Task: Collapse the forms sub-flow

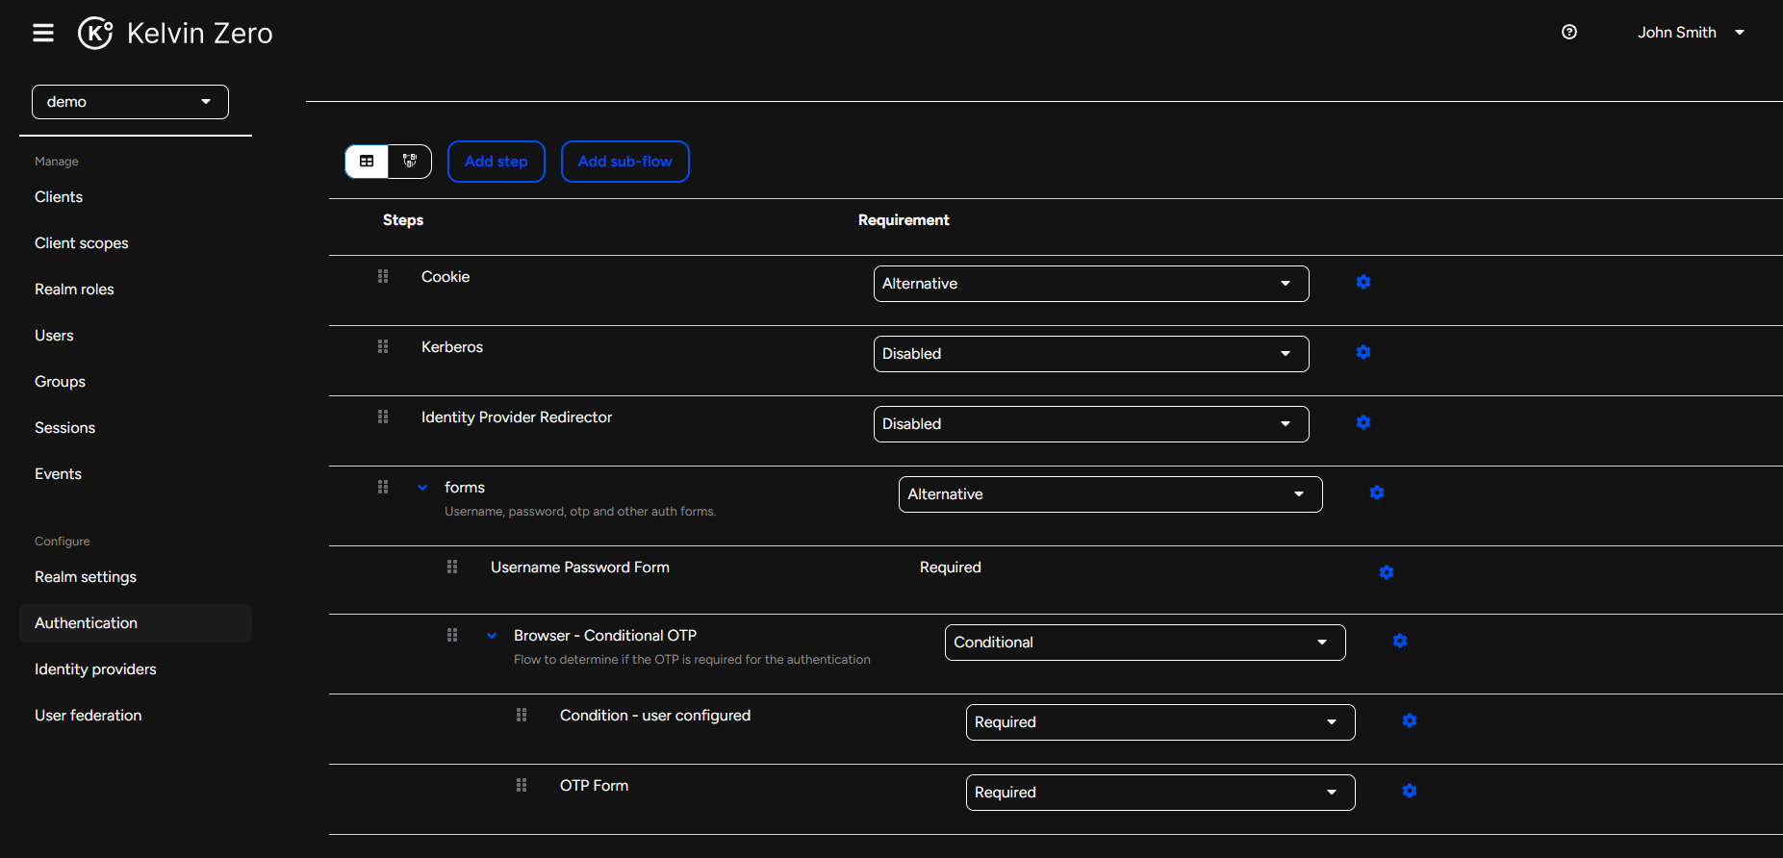Action: pos(422,488)
